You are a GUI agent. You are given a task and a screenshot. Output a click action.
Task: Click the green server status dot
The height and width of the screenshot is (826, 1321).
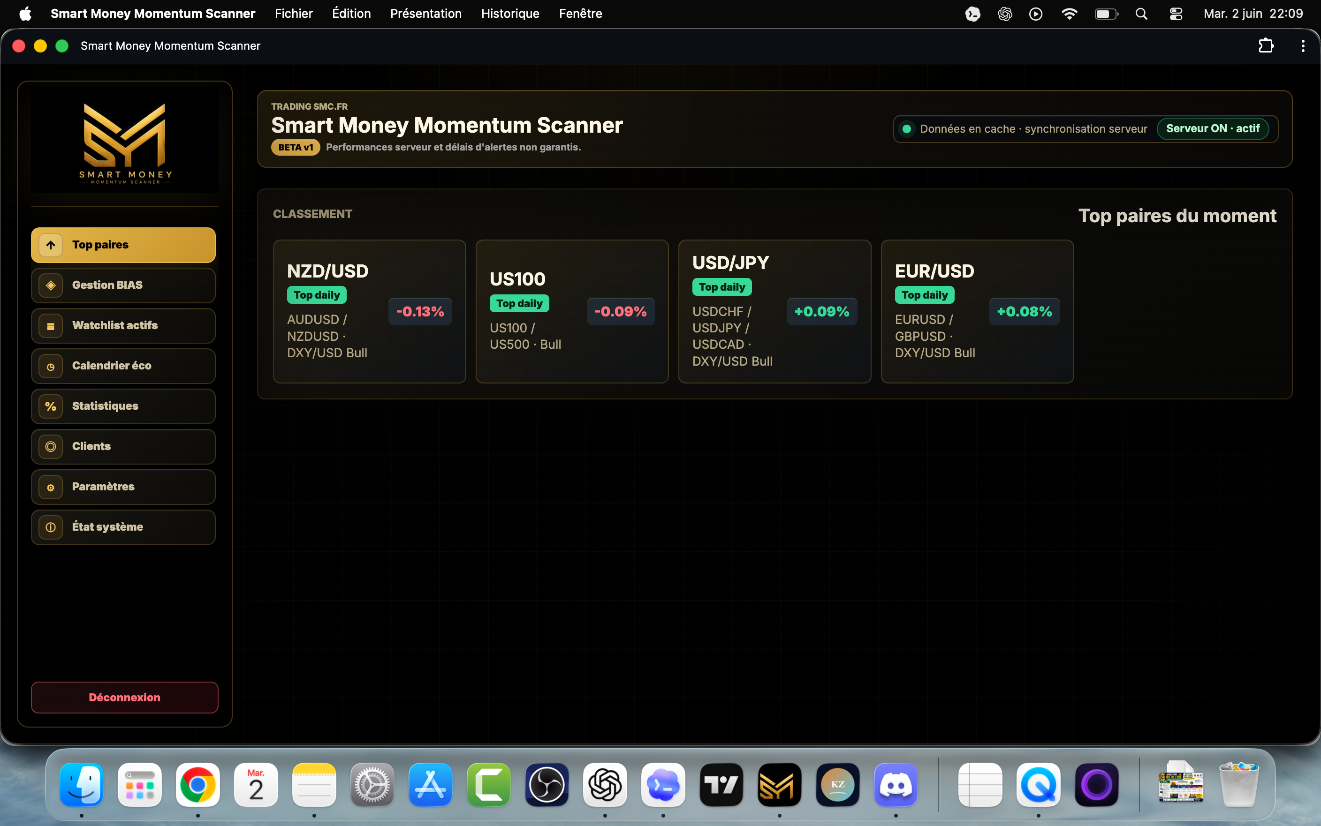point(907,129)
